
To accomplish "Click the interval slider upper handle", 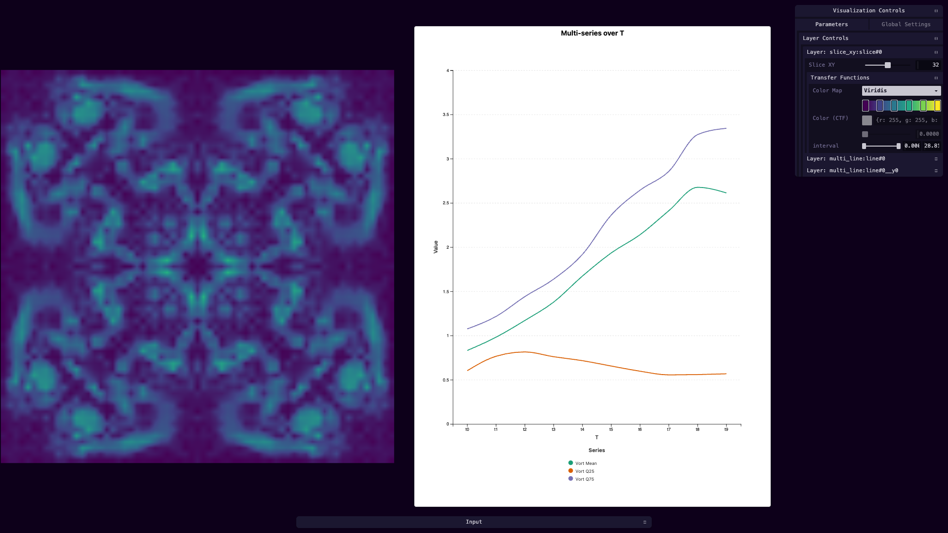I will click(899, 146).
